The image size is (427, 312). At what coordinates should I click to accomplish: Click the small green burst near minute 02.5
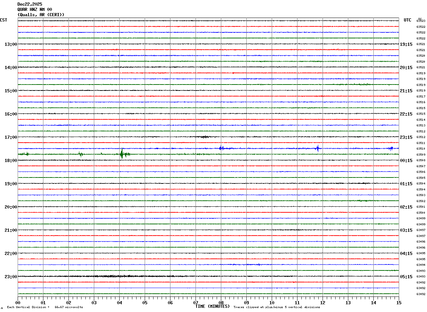click(80, 154)
